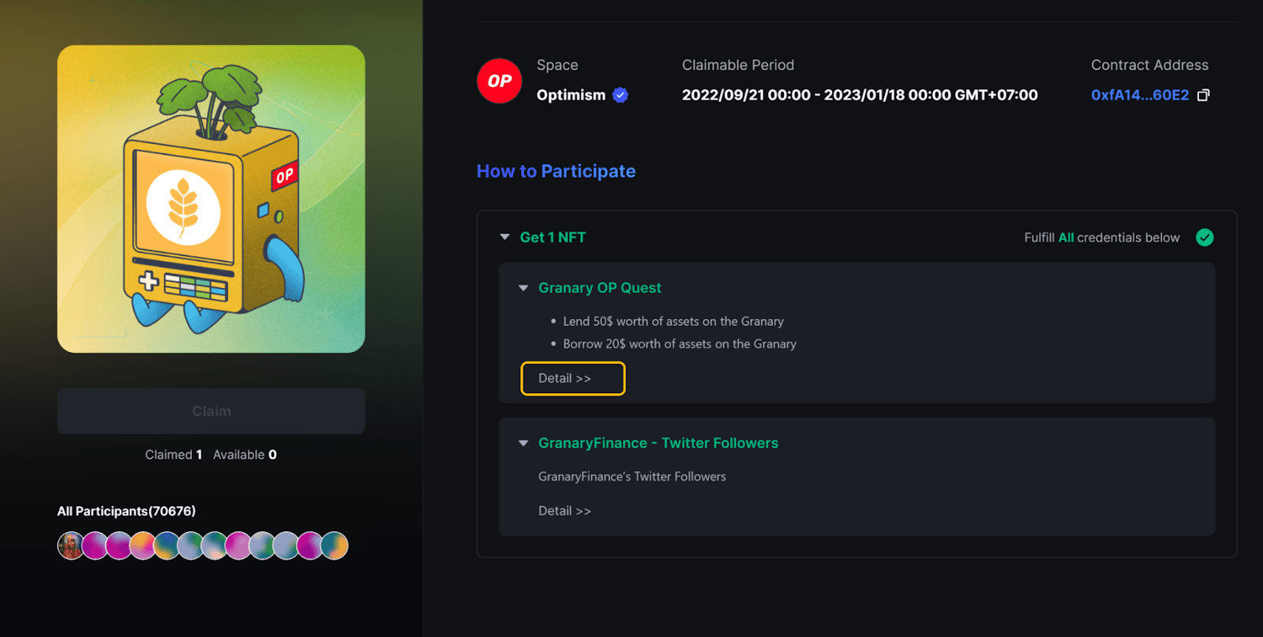
Task: Click the disabled Claim button
Action: click(211, 411)
